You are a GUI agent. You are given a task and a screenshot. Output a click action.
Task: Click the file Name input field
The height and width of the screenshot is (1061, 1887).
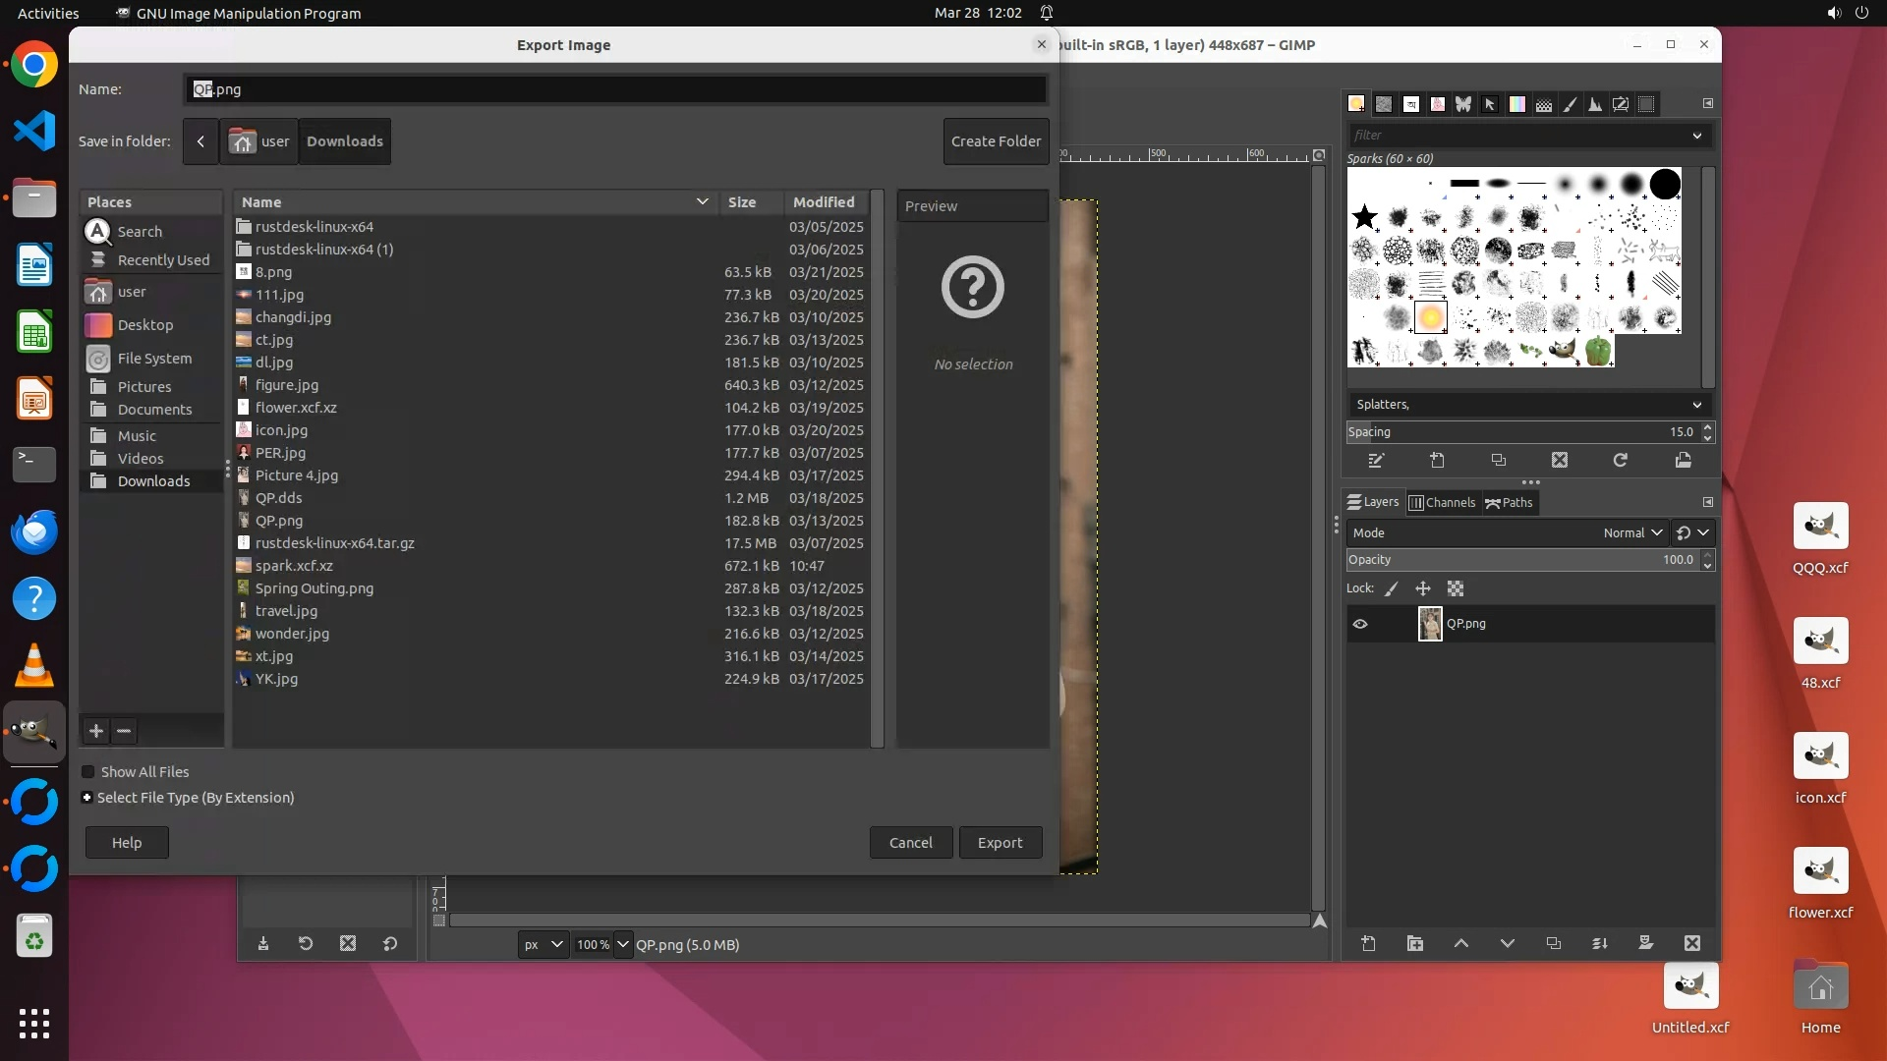point(615,89)
